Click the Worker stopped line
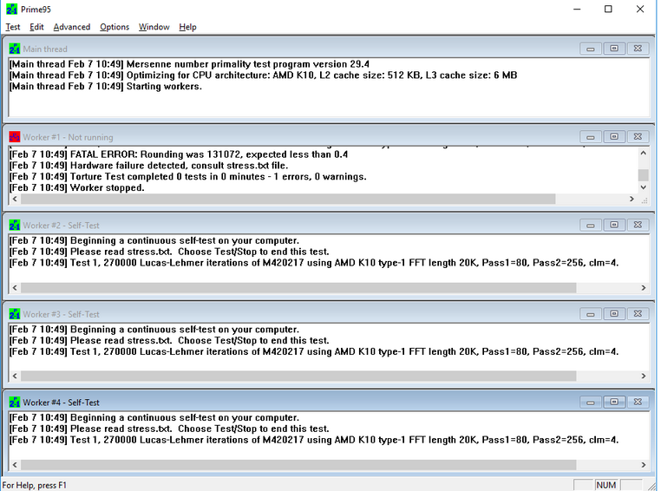The width and height of the screenshot is (661, 491). 76,187
